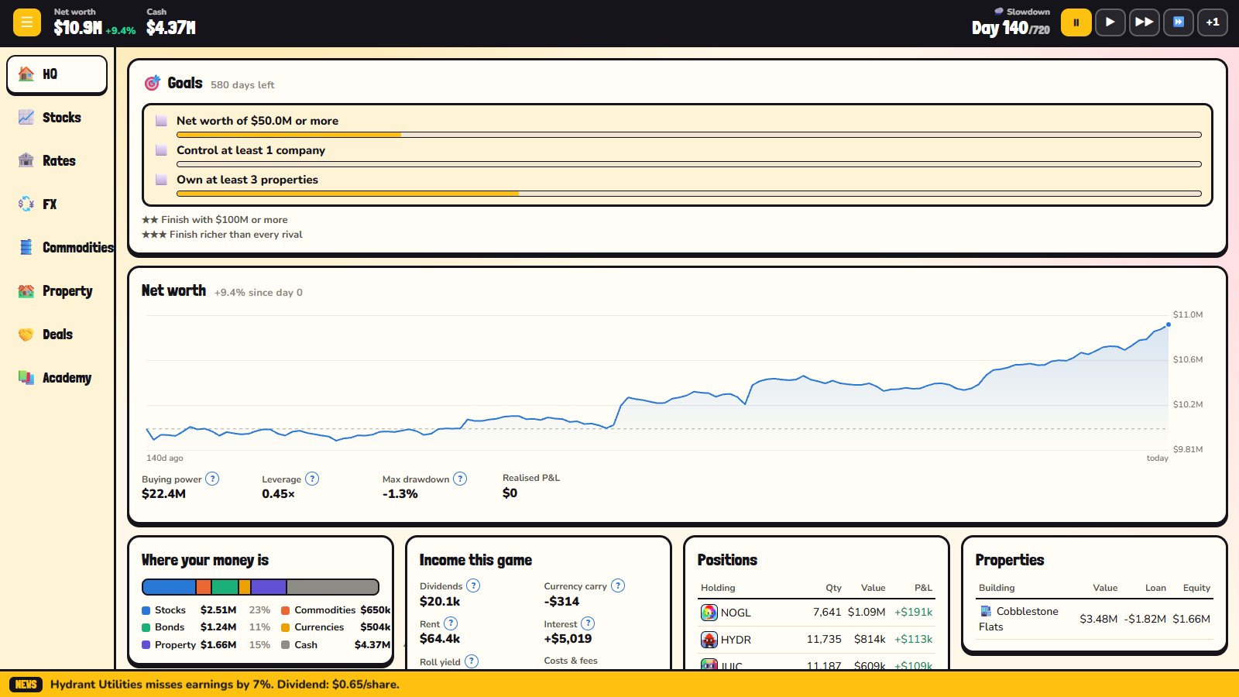Click NOGL P&L value +$191k
The height and width of the screenshot is (697, 1239).
tap(913, 613)
